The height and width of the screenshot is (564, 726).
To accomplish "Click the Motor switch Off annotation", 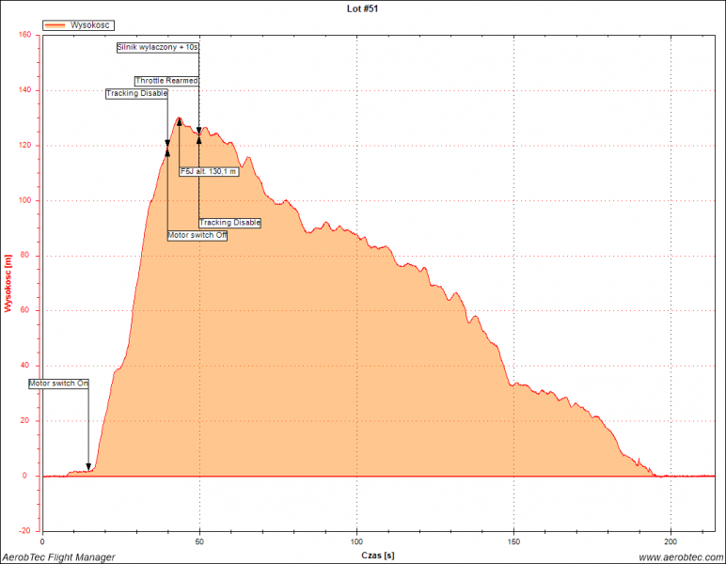I will (197, 235).
